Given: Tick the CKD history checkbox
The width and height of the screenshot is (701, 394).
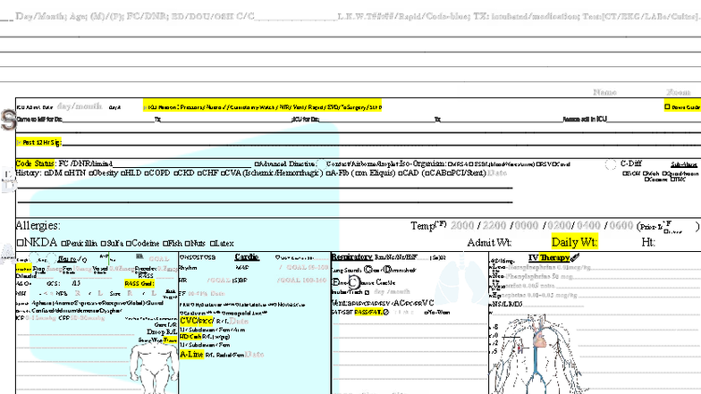Looking at the screenshot, I should coord(176,173).
